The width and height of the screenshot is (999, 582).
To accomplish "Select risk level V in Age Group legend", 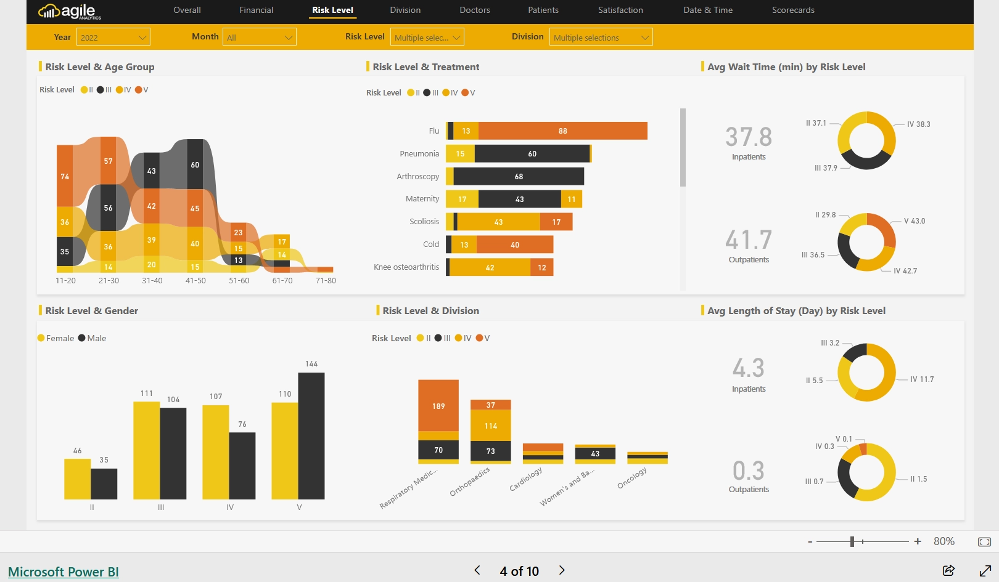I will click(x=142, y=90).
